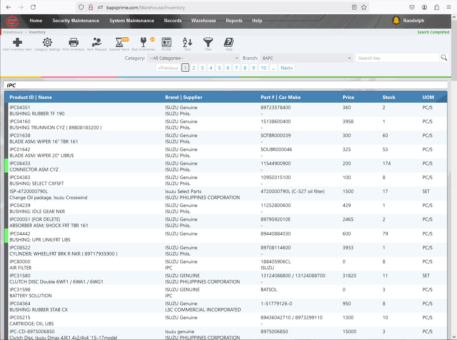Go to page 5 of inventory
Screen dimensions: 457x340
(219, 68)
